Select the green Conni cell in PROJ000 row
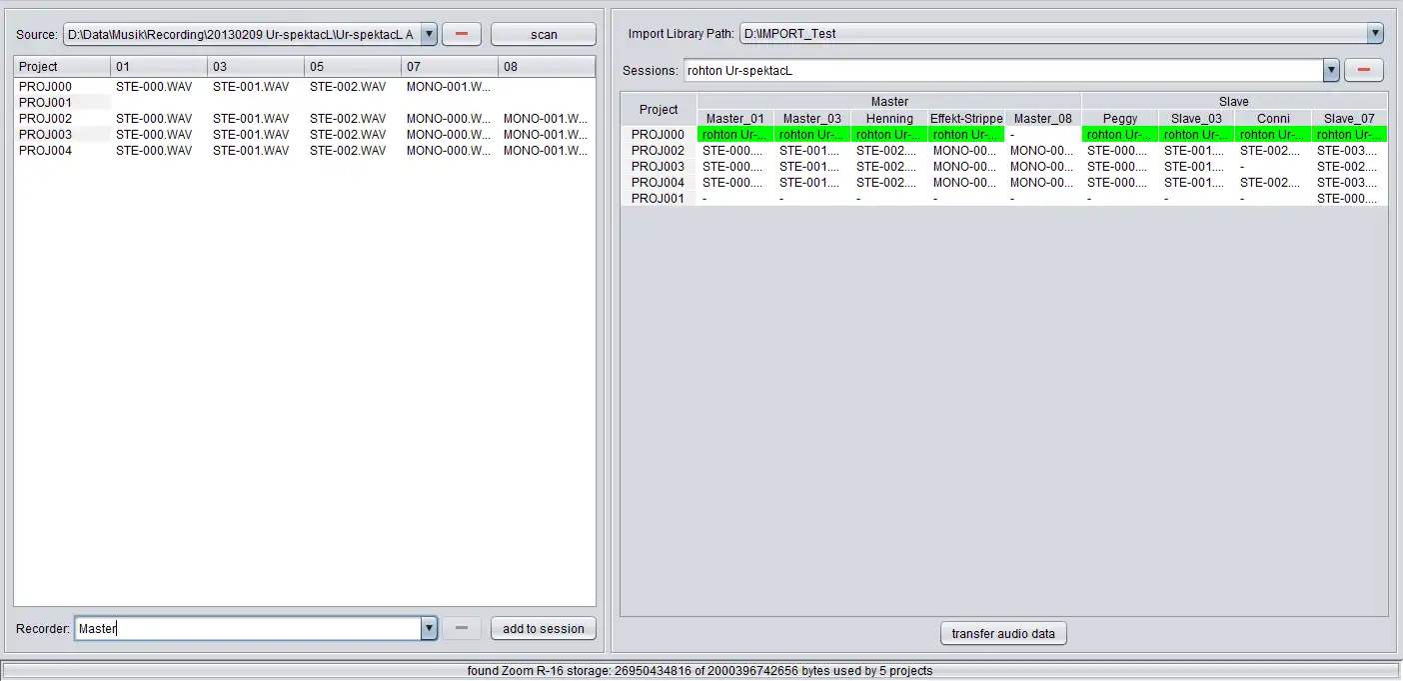1403x681 pixels. point(1273,135)
